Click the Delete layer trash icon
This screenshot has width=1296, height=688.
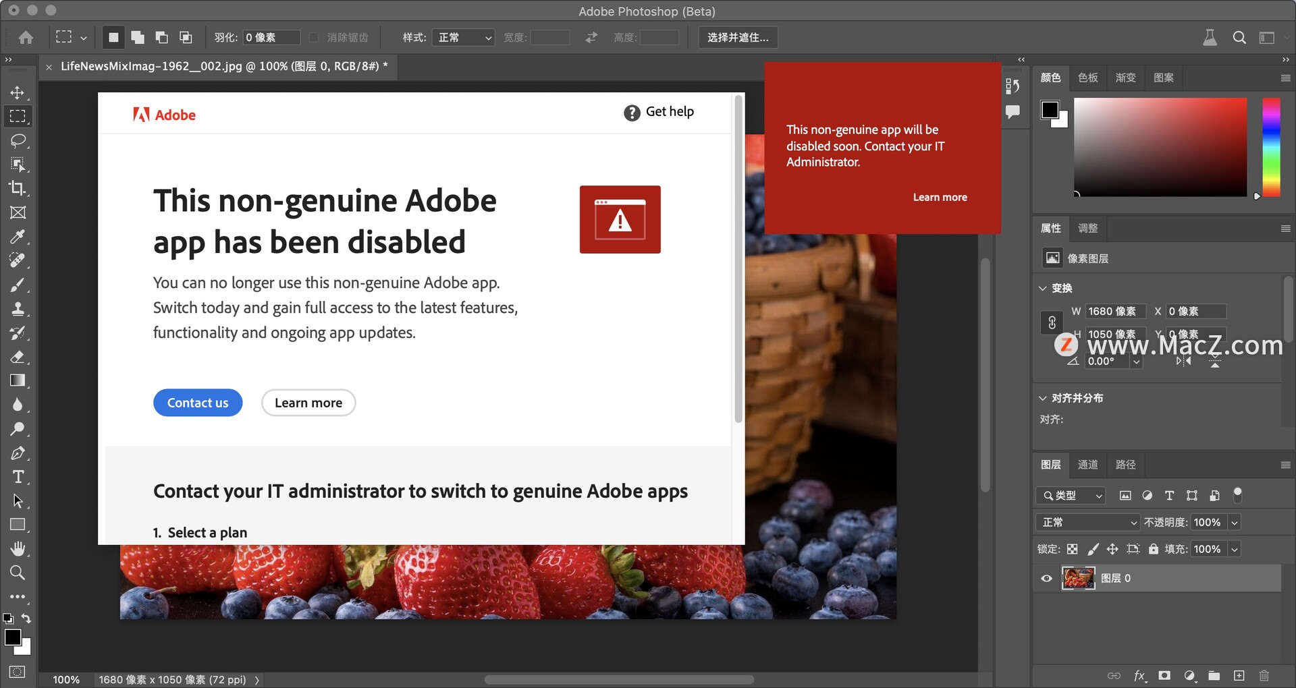pos(1264,675)
